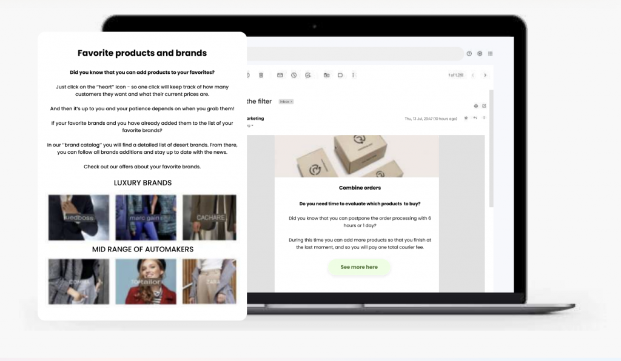Open message more options beside reply
This screenshot has width=621, height=361.
click(484, 118)
